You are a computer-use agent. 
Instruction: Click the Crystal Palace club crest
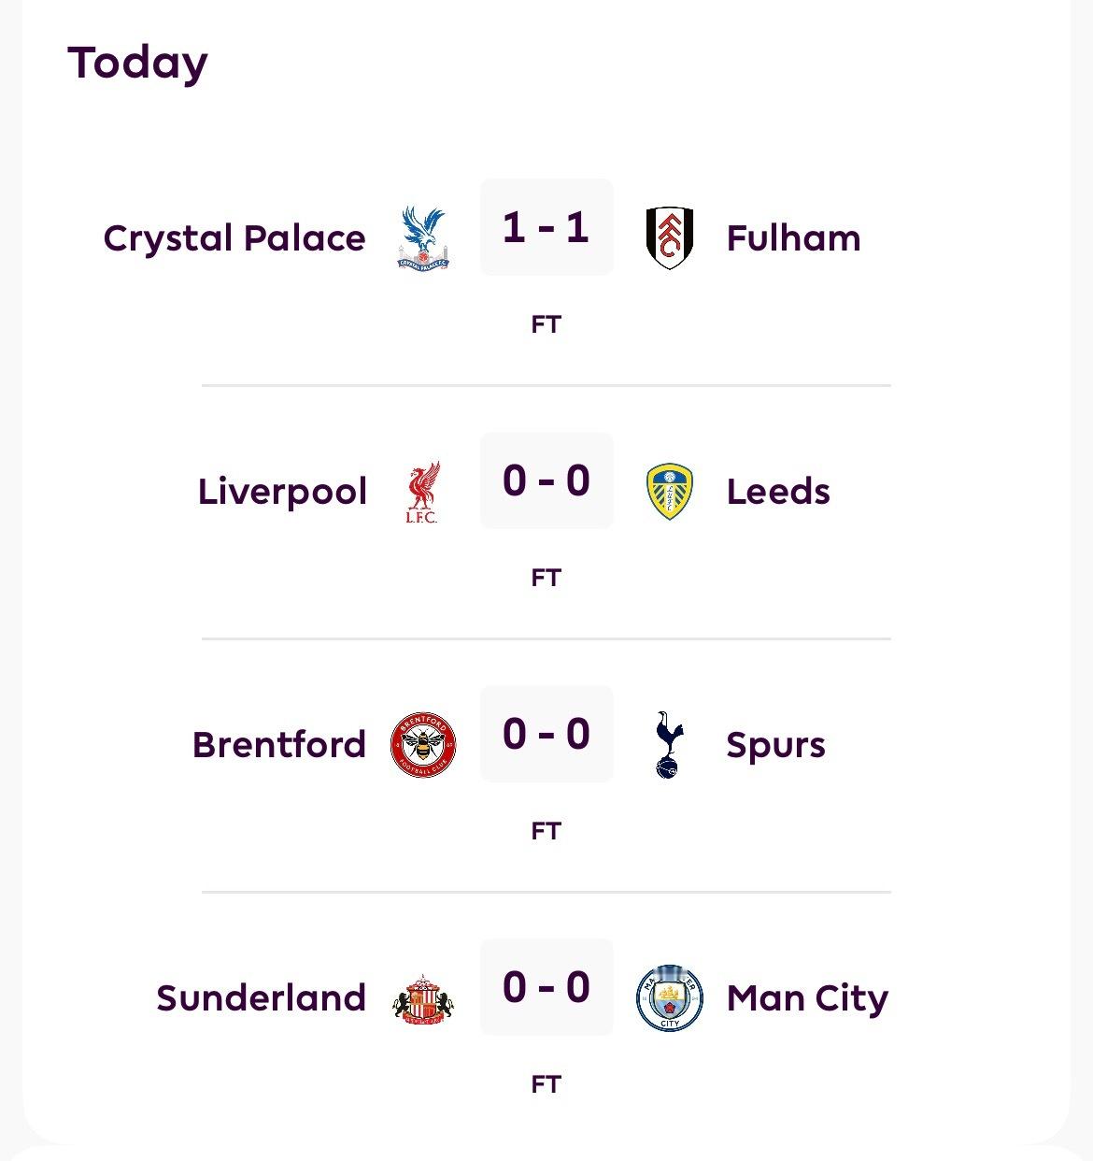(x=423, y=238)
